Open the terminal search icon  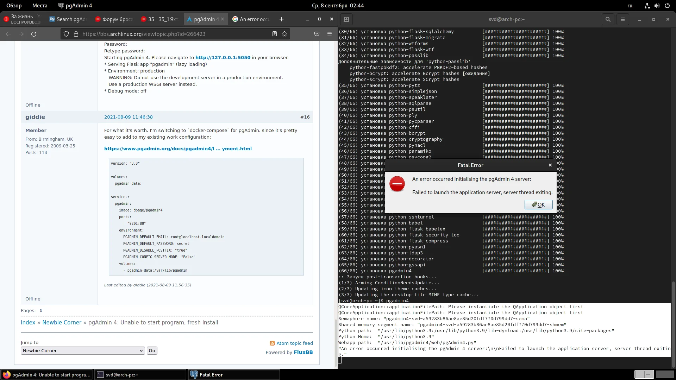pos(608,19)
